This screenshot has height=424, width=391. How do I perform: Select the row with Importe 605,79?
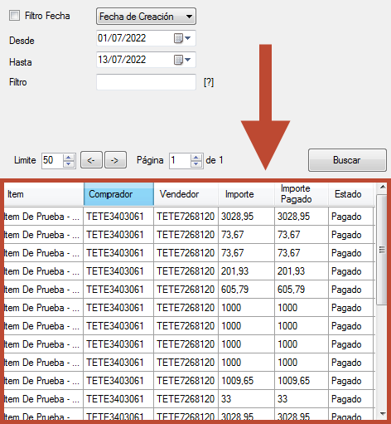[190, 290]
